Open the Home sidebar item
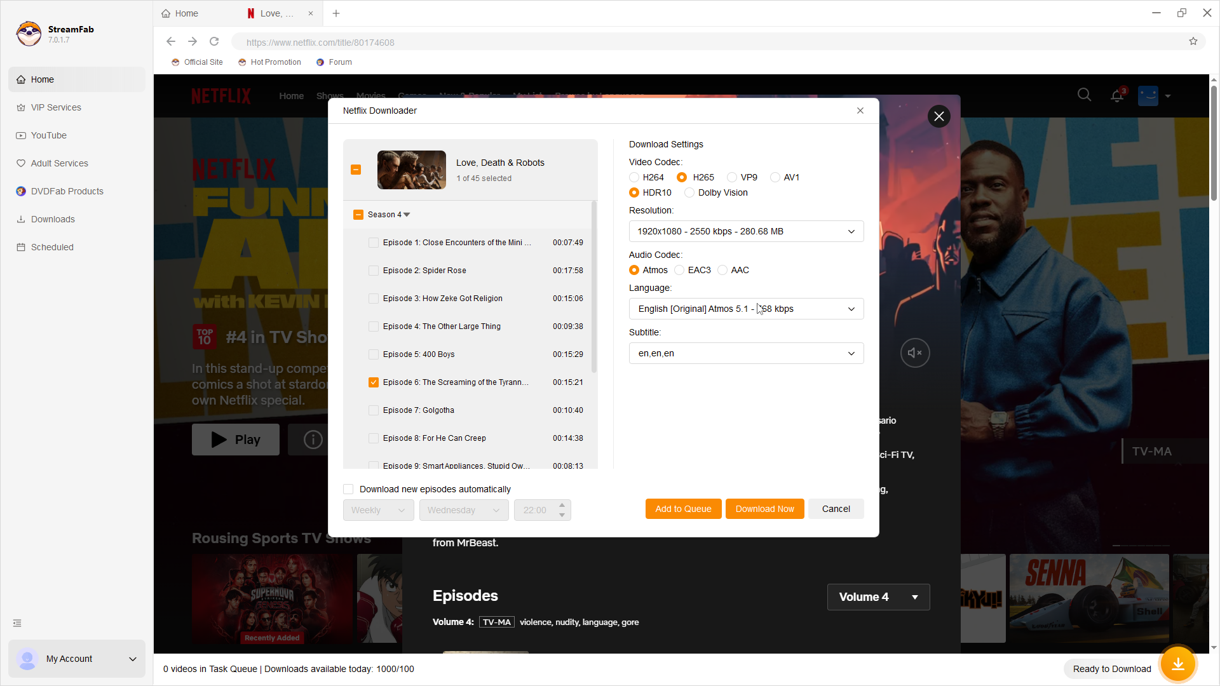The width and height of the screenshot is (1220, 686). (77, 79)
